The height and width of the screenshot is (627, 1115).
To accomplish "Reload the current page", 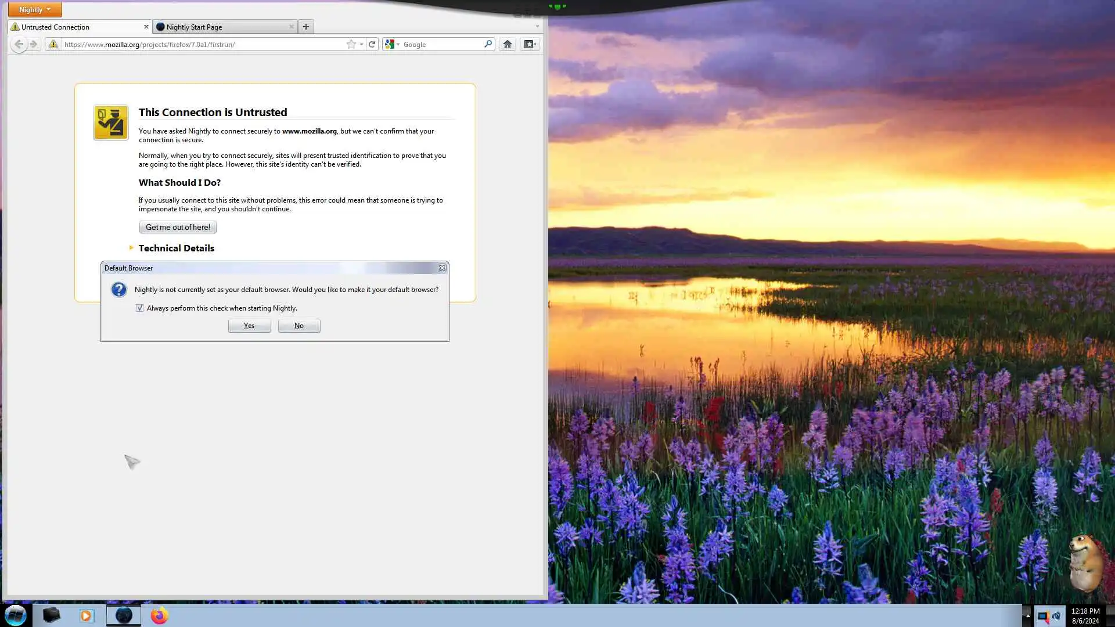I will click(372, 44).
